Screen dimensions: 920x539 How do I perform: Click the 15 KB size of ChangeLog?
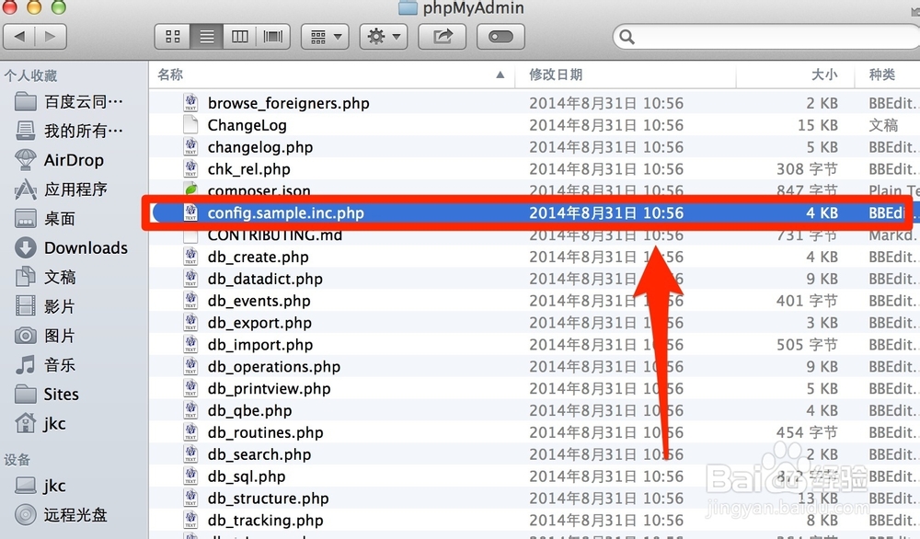pyautogui.click(x=817, y=125)
